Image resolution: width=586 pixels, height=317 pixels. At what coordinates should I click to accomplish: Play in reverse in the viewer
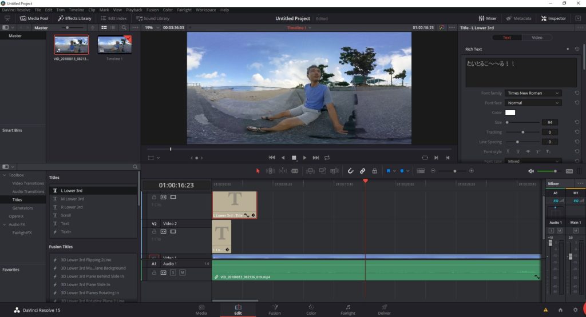283,158
